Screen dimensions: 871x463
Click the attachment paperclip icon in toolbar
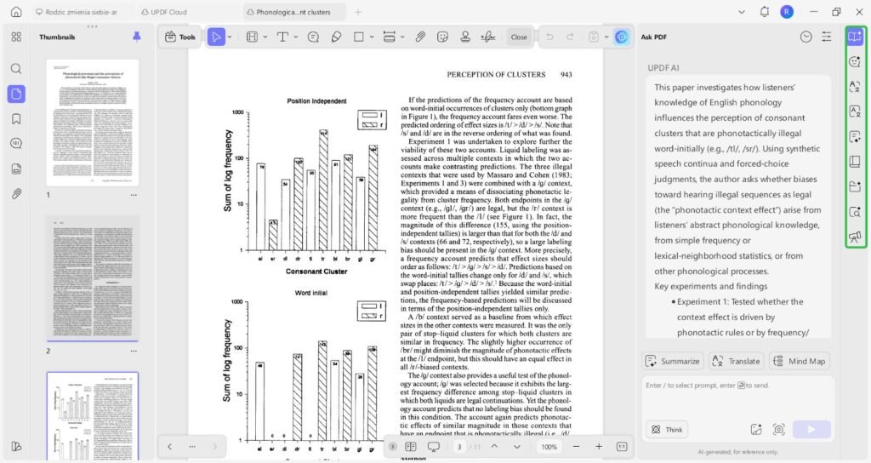(419, 37)
